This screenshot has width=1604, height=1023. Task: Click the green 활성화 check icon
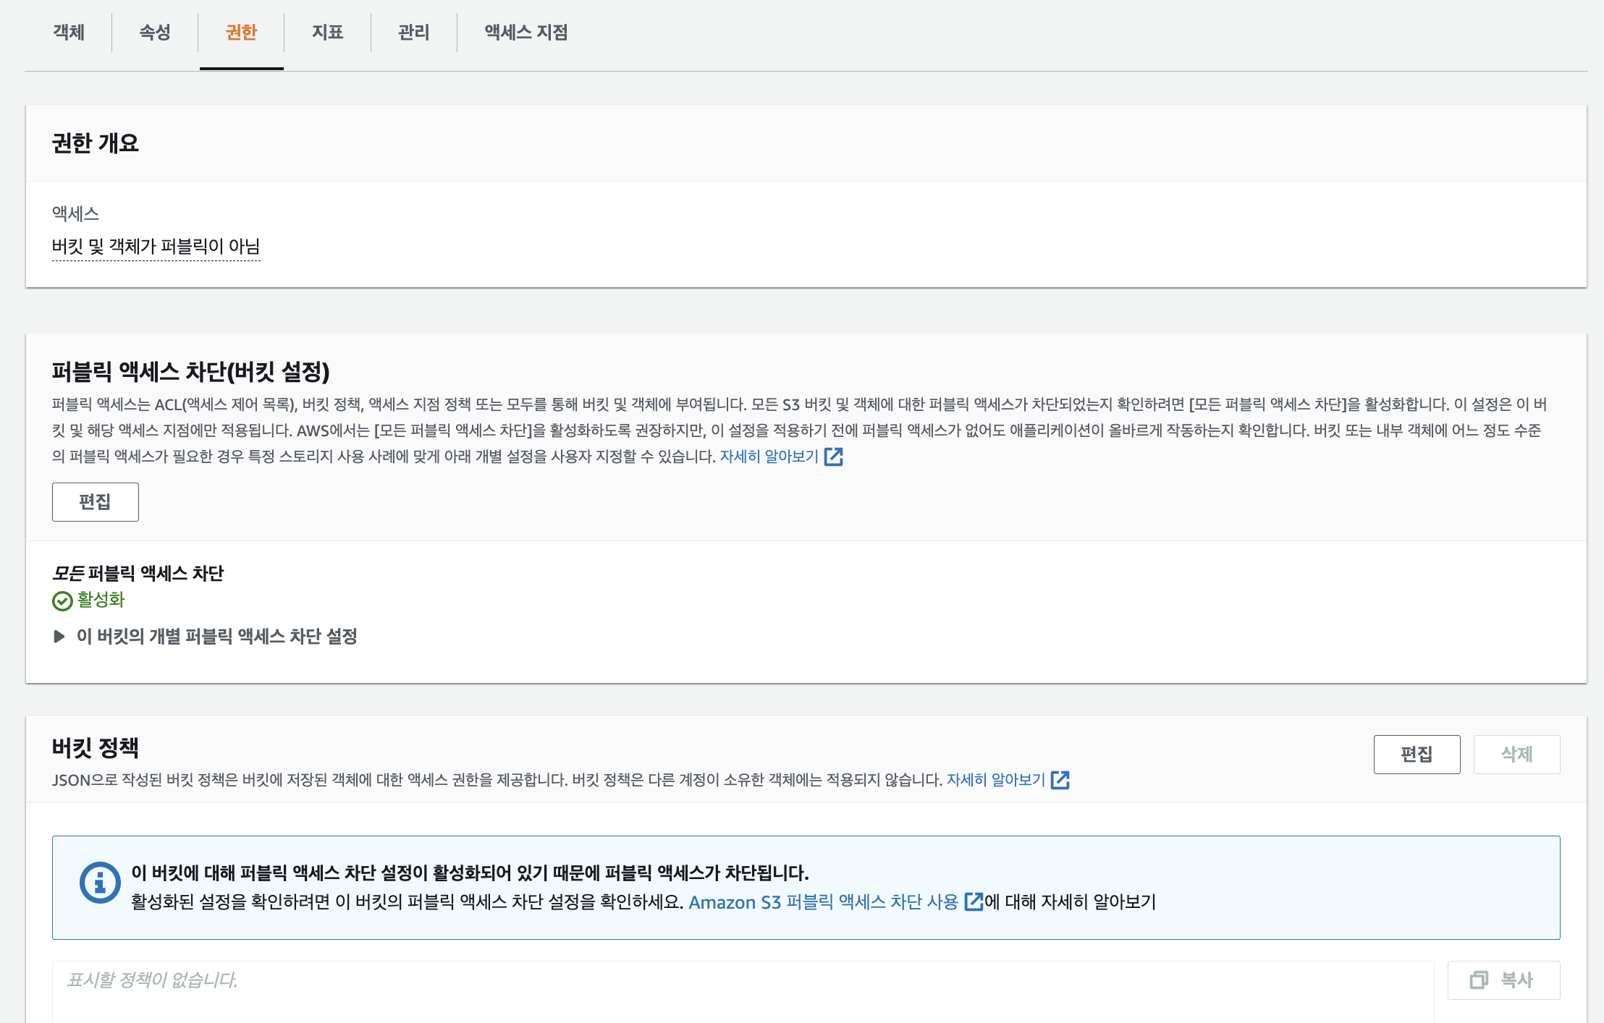pos(62,600)
